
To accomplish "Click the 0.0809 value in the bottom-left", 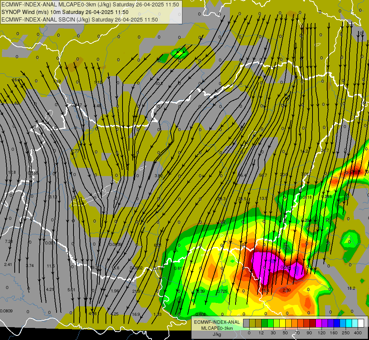I will coord(6,311).
